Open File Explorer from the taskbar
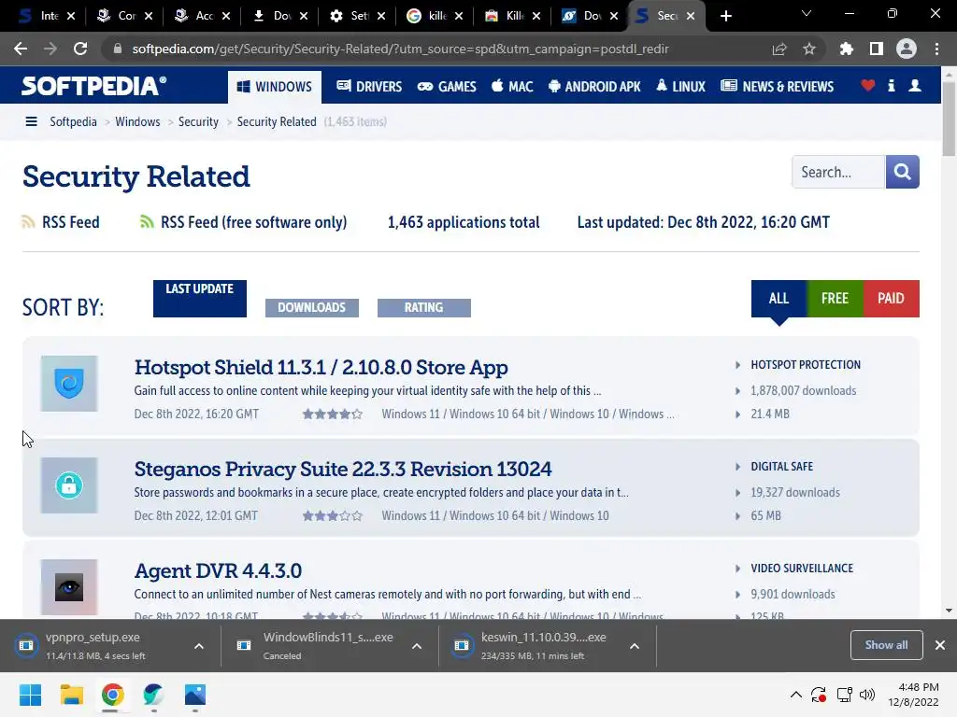Viewport: 957px width, 717px height. tap(71, 695)
